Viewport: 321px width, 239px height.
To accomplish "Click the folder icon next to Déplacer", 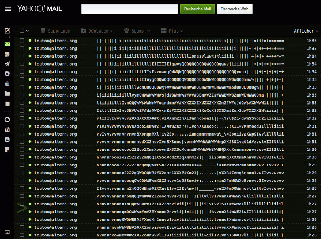I will (x=83, y=30).
